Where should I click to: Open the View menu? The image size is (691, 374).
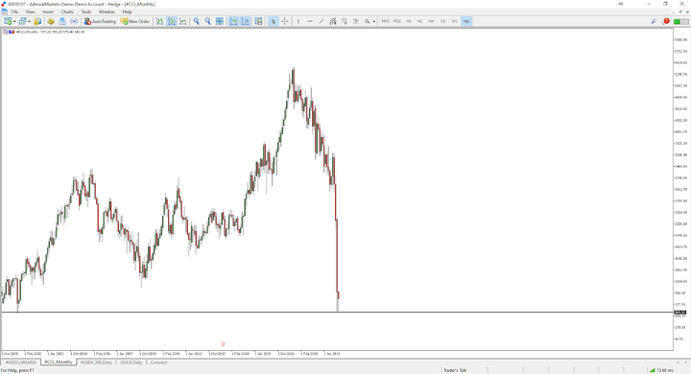click(x=30, y=12)
